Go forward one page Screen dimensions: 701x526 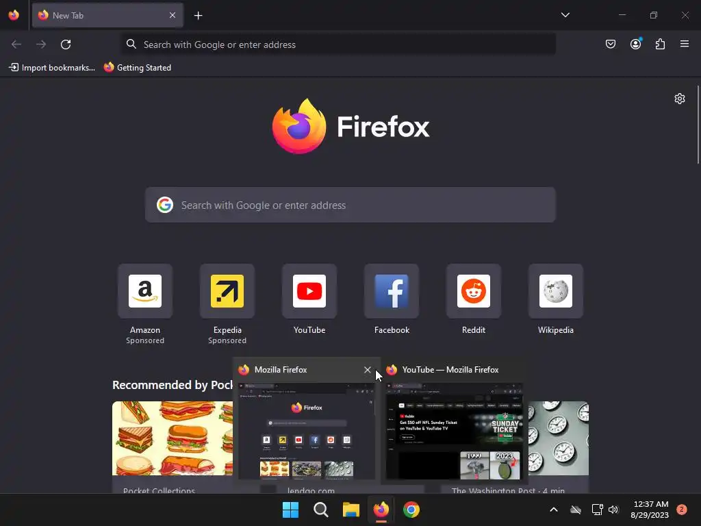pos(41,45)
